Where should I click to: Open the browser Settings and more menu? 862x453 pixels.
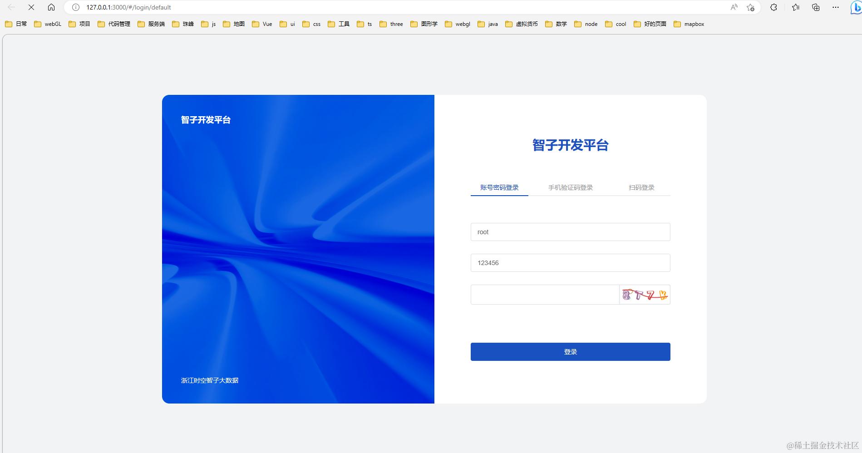[x=836, y=7]
